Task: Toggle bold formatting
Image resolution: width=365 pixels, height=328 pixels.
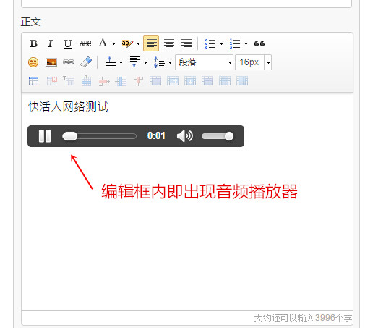Action: (33, 43)
